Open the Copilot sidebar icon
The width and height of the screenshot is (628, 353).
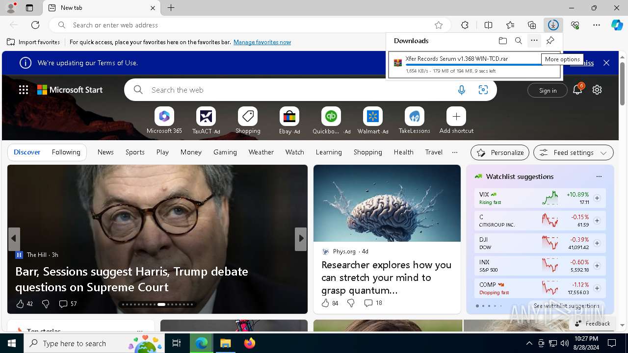point(617,25)
